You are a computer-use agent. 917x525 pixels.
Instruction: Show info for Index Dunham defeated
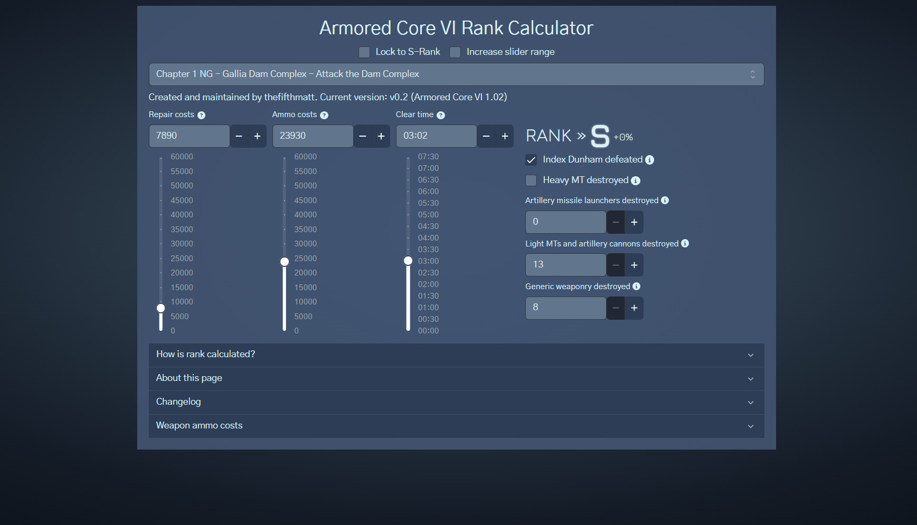pyautogui.click(x=650, y=160)
